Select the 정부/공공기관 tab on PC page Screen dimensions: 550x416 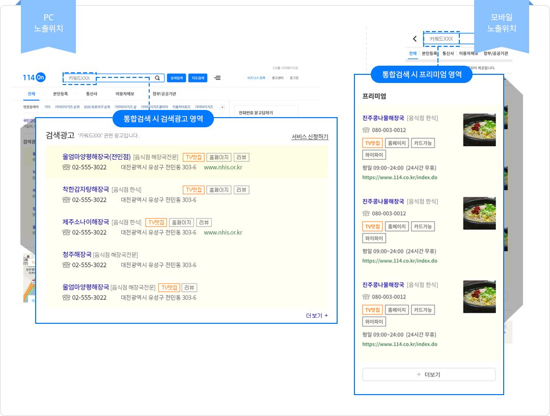pos(164,94)
